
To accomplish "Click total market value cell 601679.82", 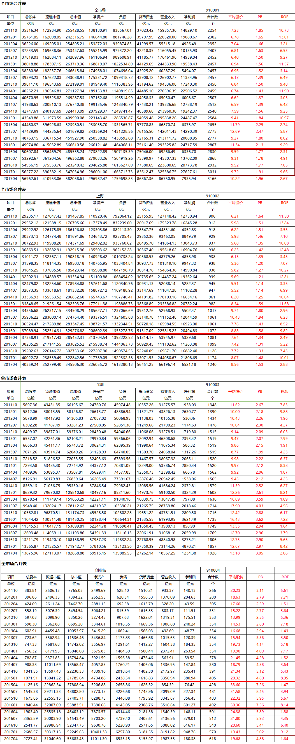I will 75,131.
